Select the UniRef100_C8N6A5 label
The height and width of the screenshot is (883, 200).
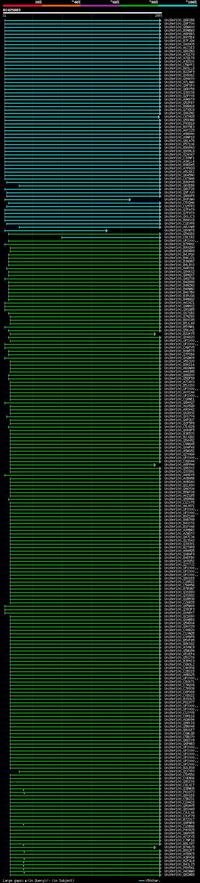pos(179,444)
